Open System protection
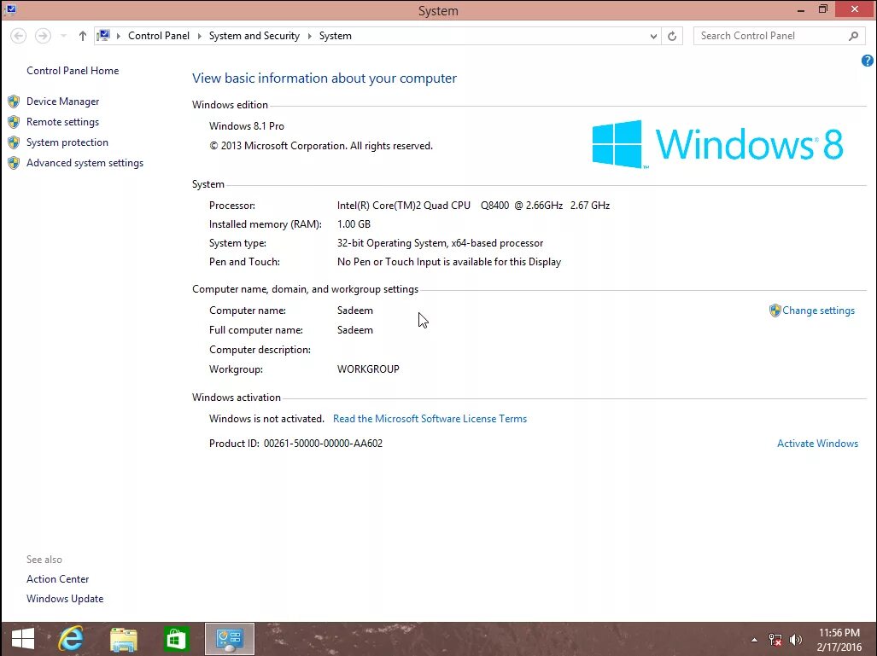This screenshot has height=656, width=877. 67,142
